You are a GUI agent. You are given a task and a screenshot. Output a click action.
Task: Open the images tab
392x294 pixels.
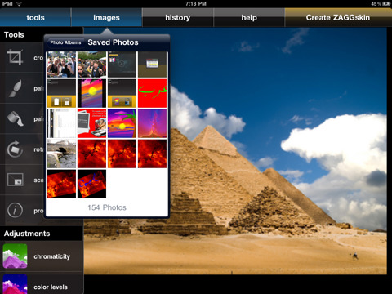click(106, 17)
